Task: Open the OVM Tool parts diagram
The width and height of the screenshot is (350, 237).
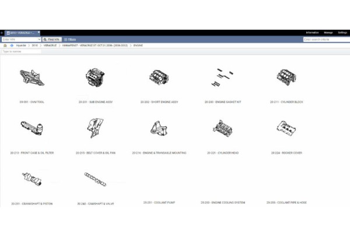Action: pos(32,78)
